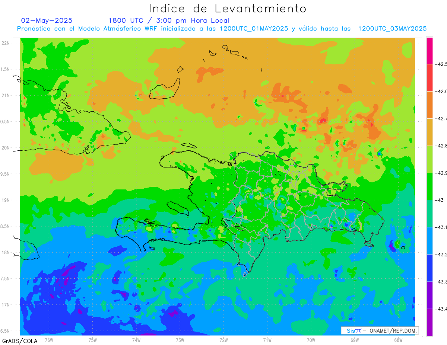Select the red swatch between -42.5 and -42.6
The width and height of the screenshot is (447, 345).
click(x=429, y=77)
